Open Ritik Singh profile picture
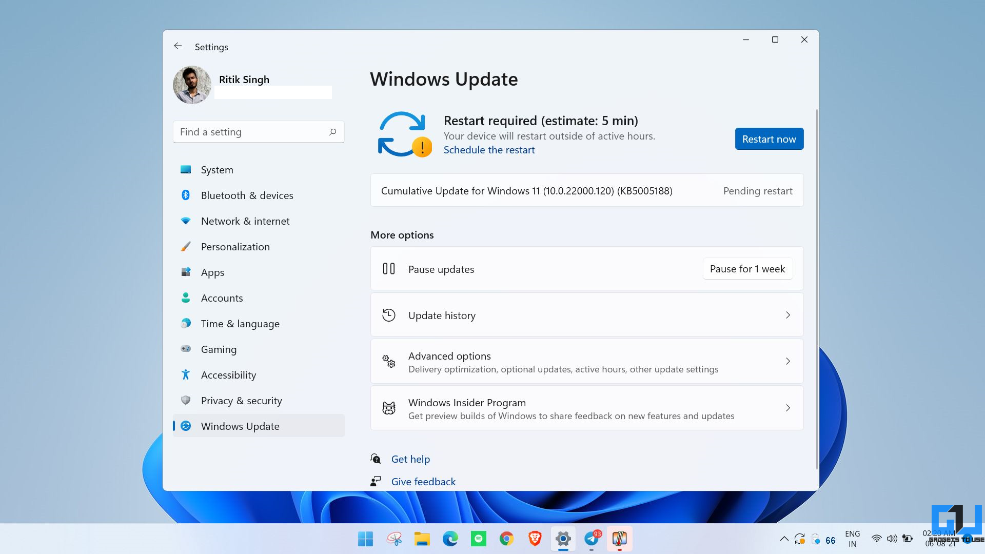The image size is (985, 554). (x=192, y=85)
